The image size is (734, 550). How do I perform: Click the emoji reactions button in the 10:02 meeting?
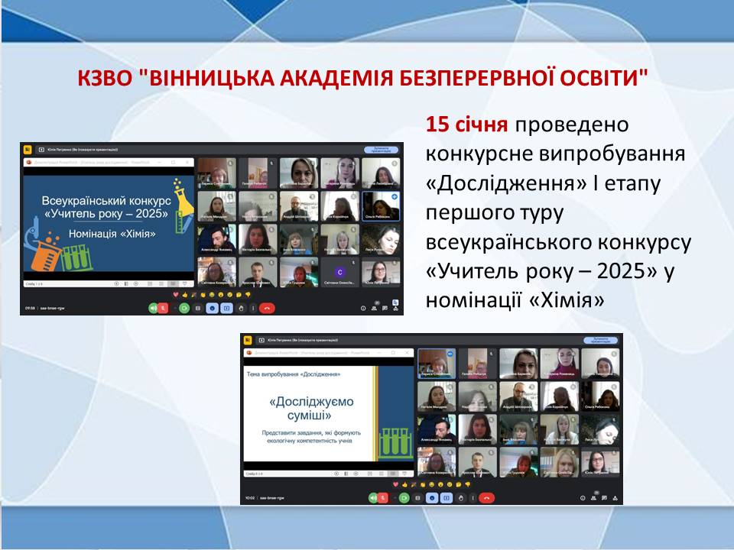(432, 498)
